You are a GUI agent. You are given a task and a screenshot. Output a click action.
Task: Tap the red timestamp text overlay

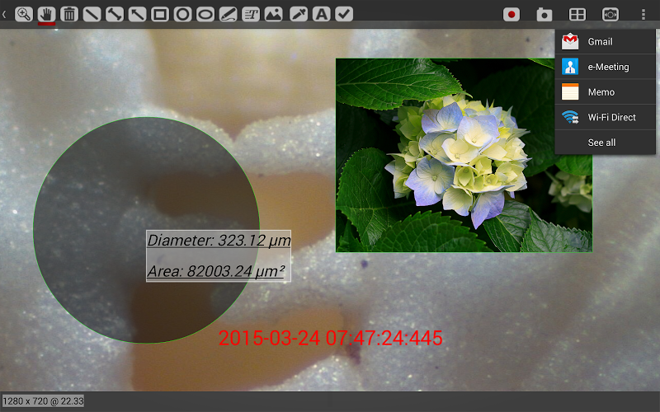(331, 338)
